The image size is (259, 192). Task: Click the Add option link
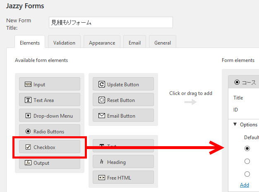pyautogui.click(x=245, y=185)
